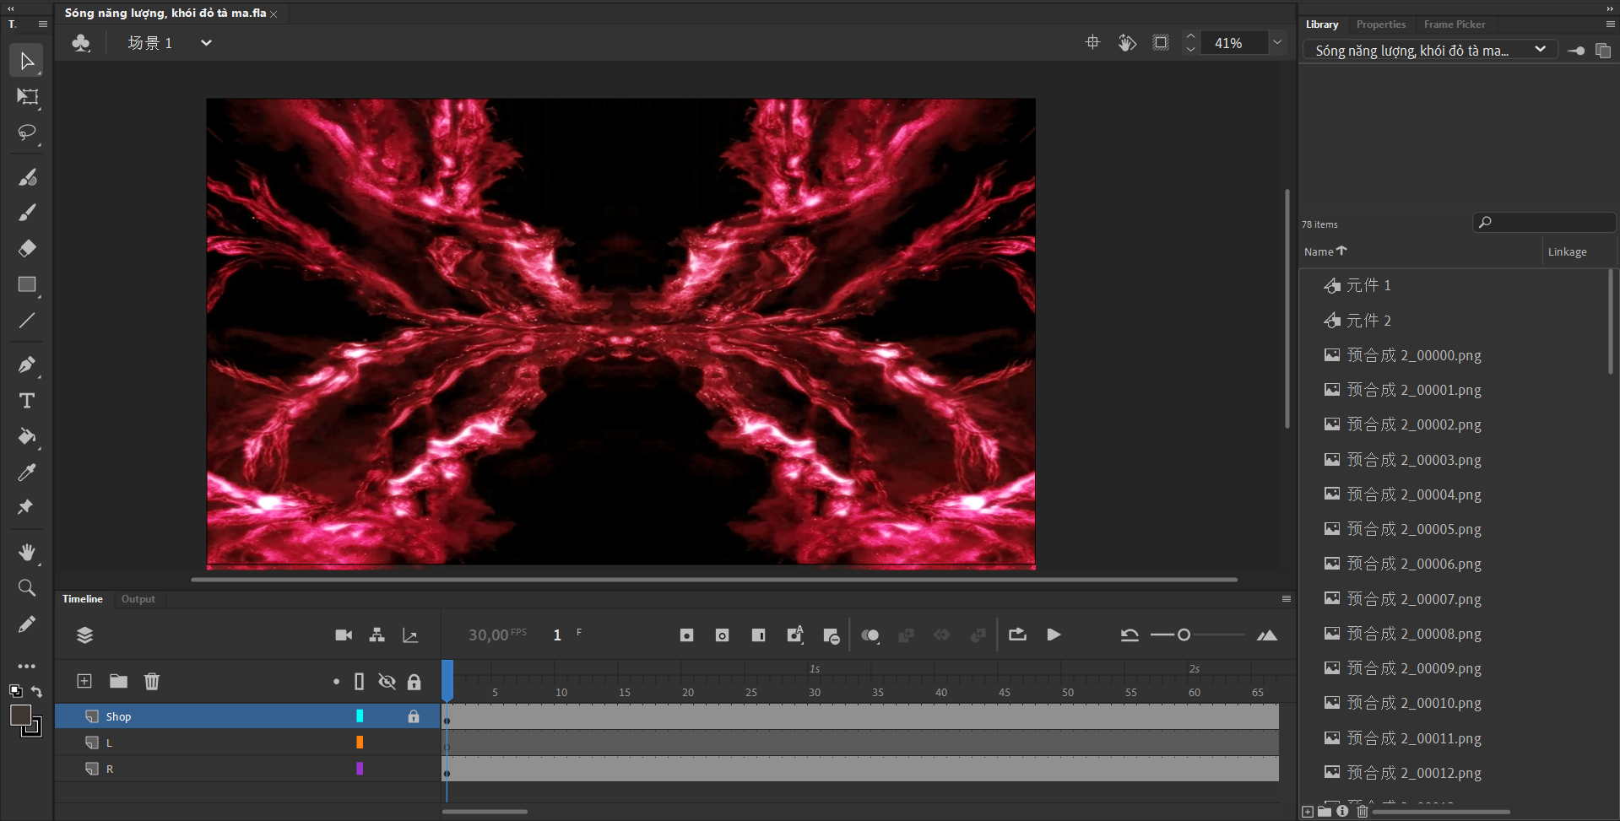This screenshot has width=1620, height=821.
Task: Select the Zoom magnifier tool
Action: click(x=27, y=588)
